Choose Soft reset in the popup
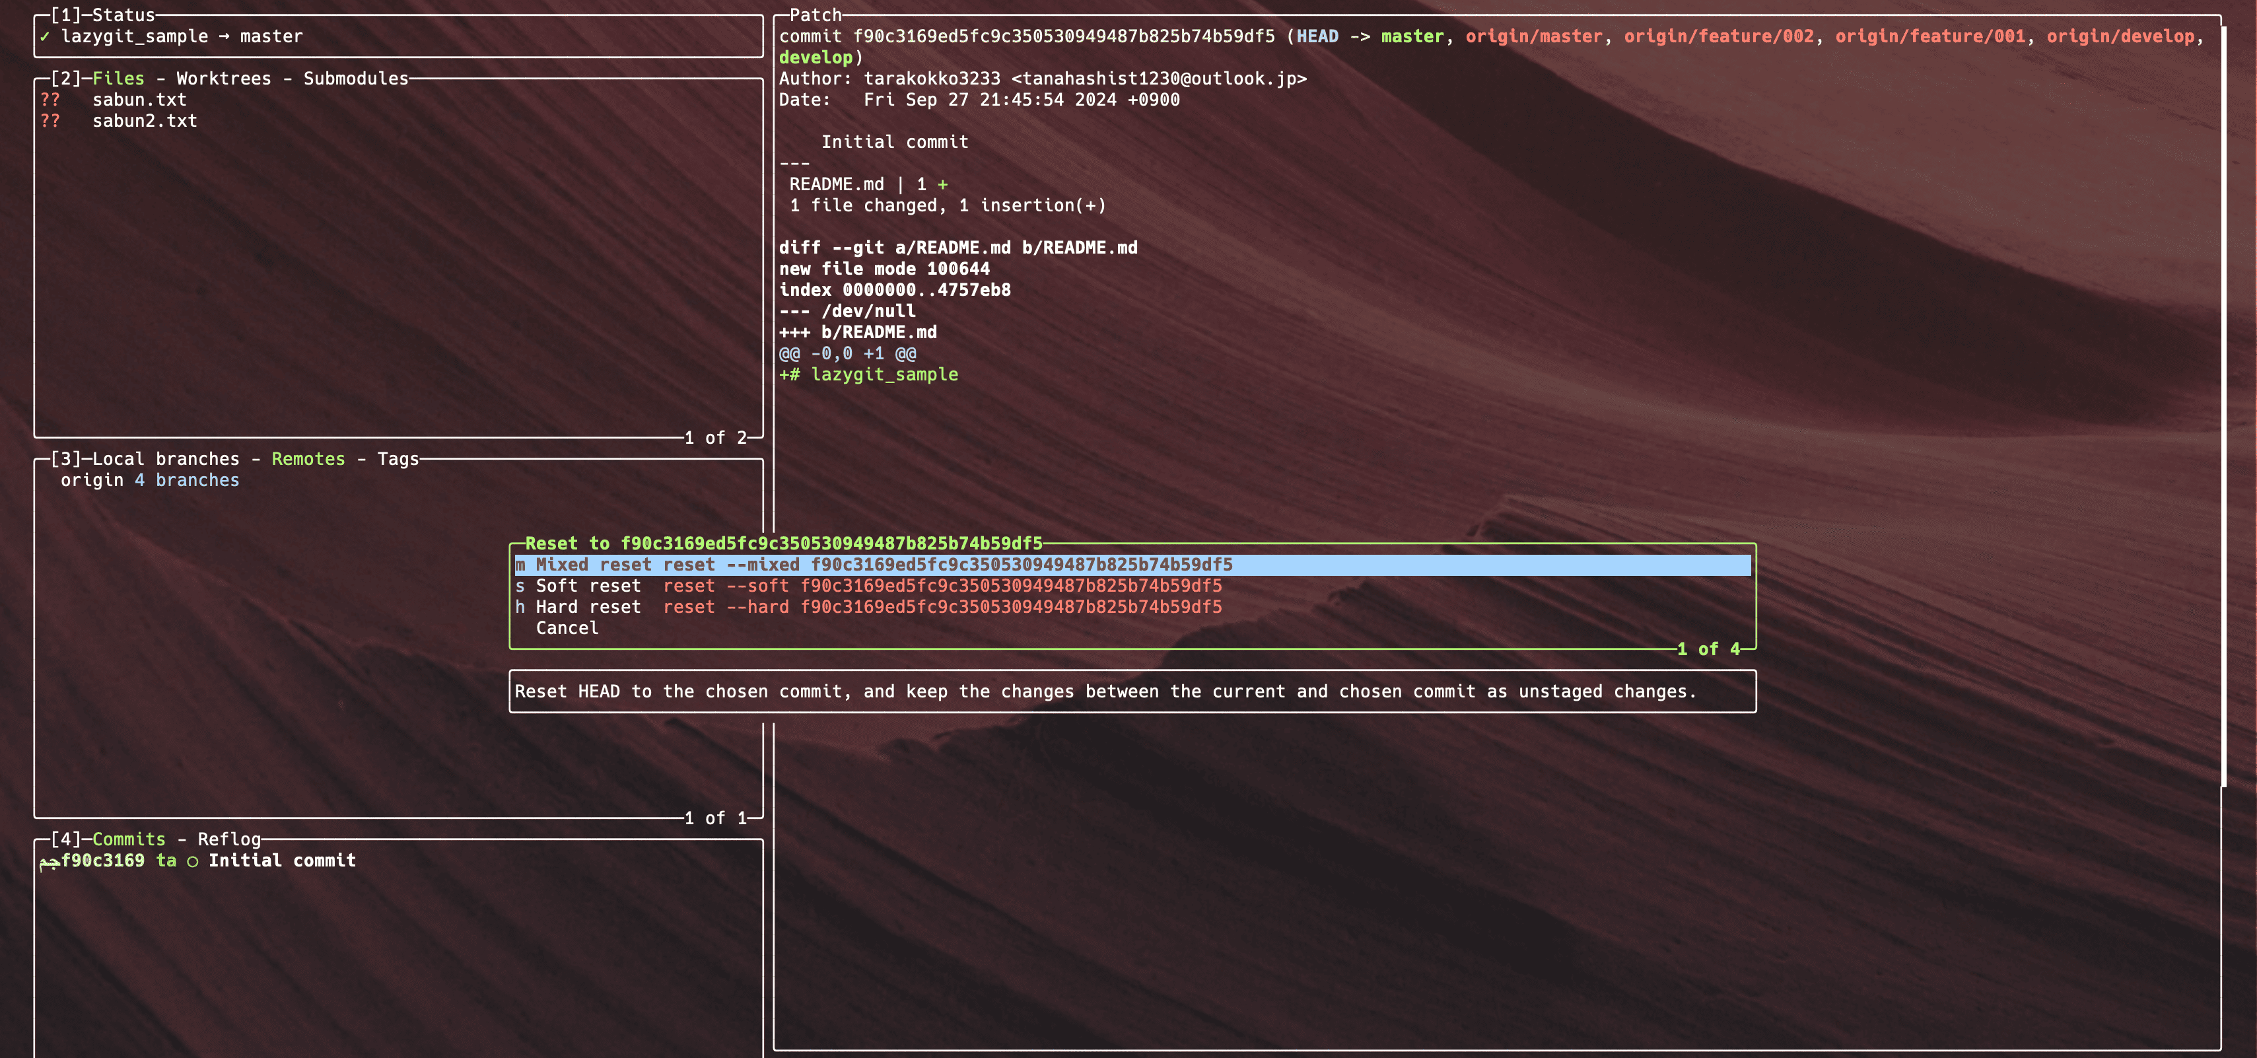 589,586
